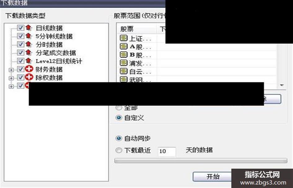Select the 自动同步 radio button
The width and height of the screenshot is (293, 188).
(x=119, y=138)
